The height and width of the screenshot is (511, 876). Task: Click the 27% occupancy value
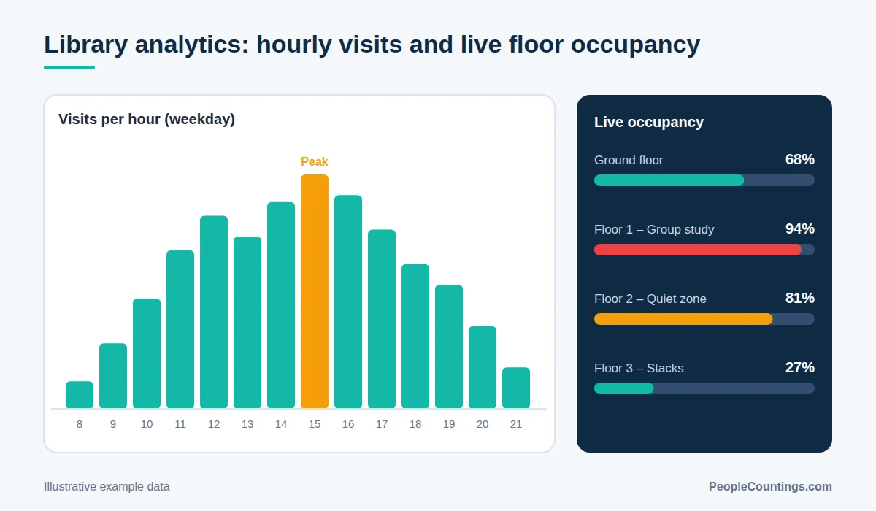coord(800,368)
